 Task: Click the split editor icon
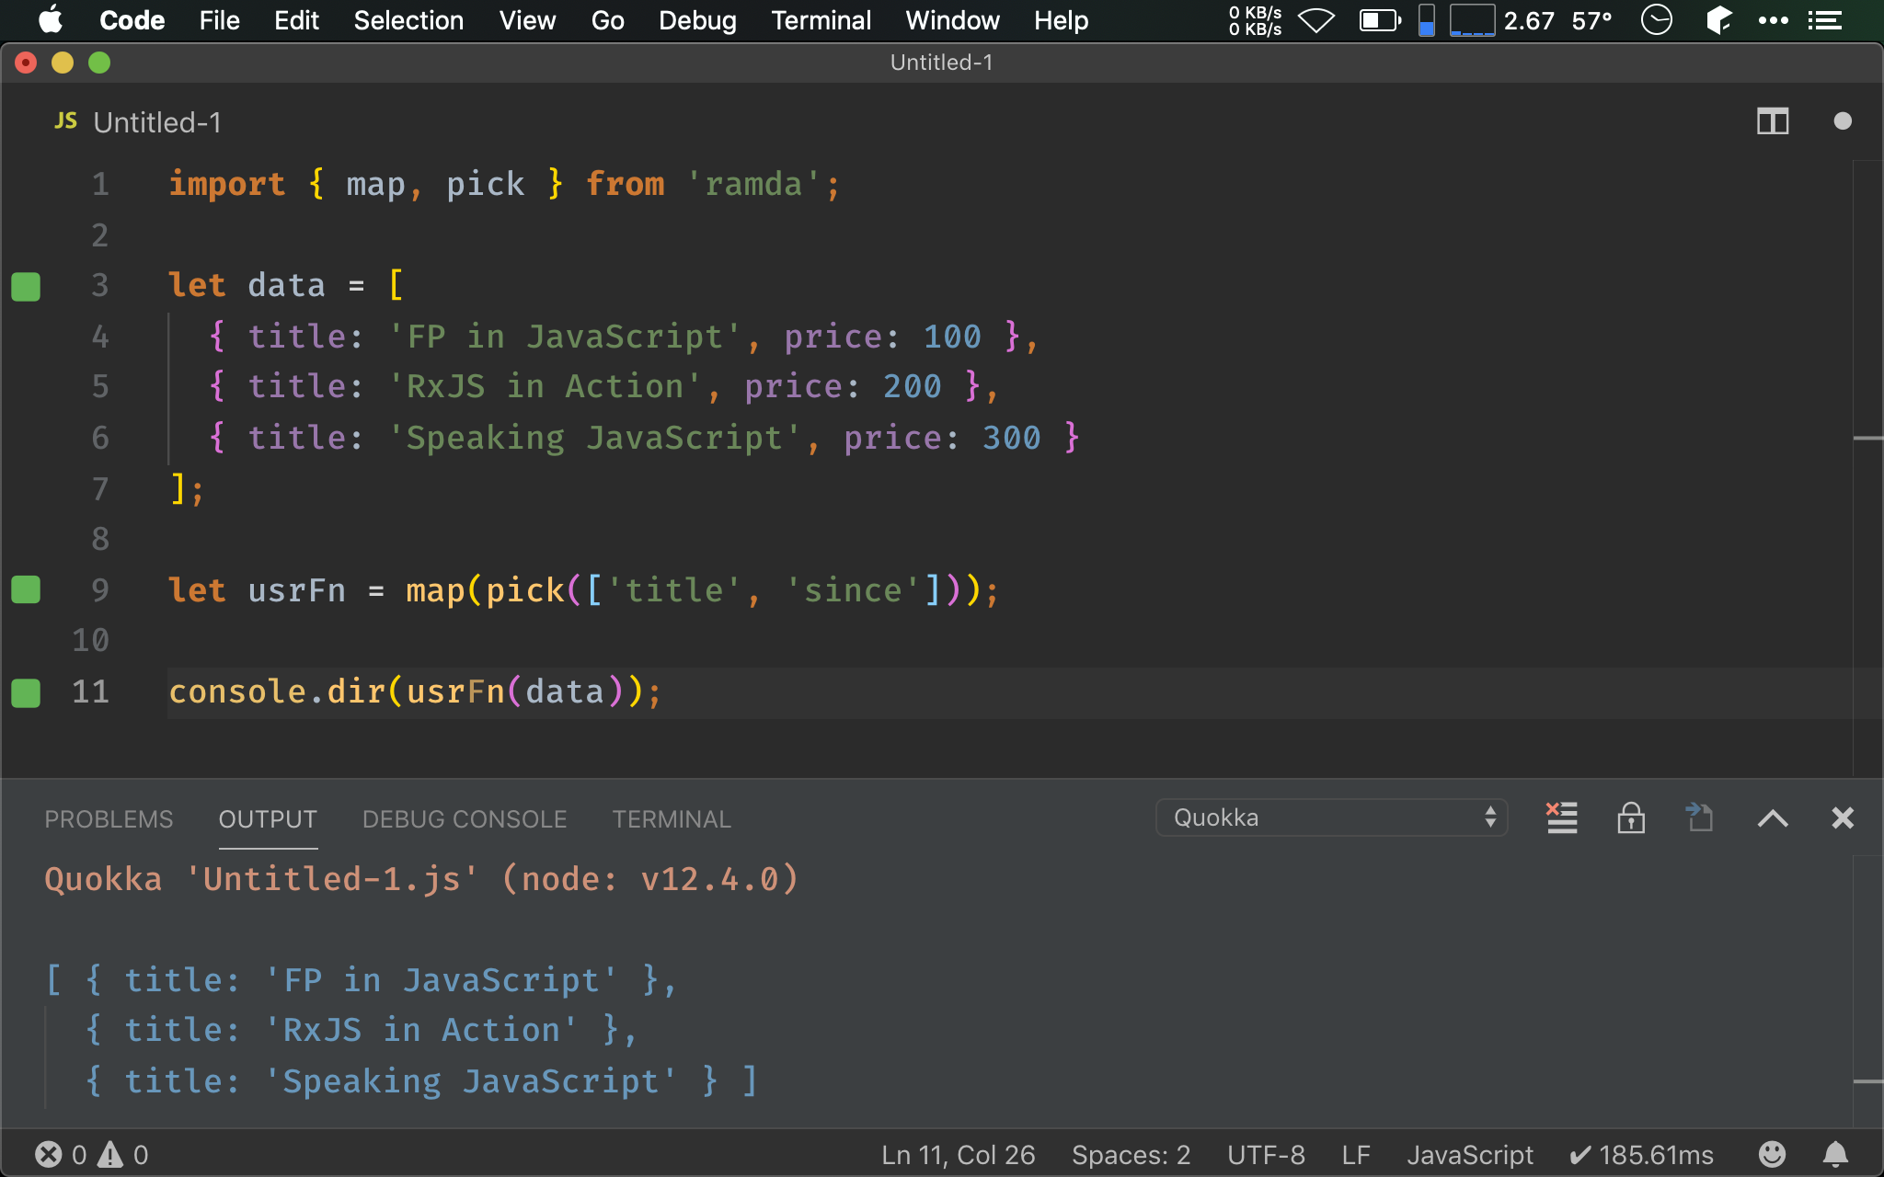pyautogui.click(x=1772, y=121)
